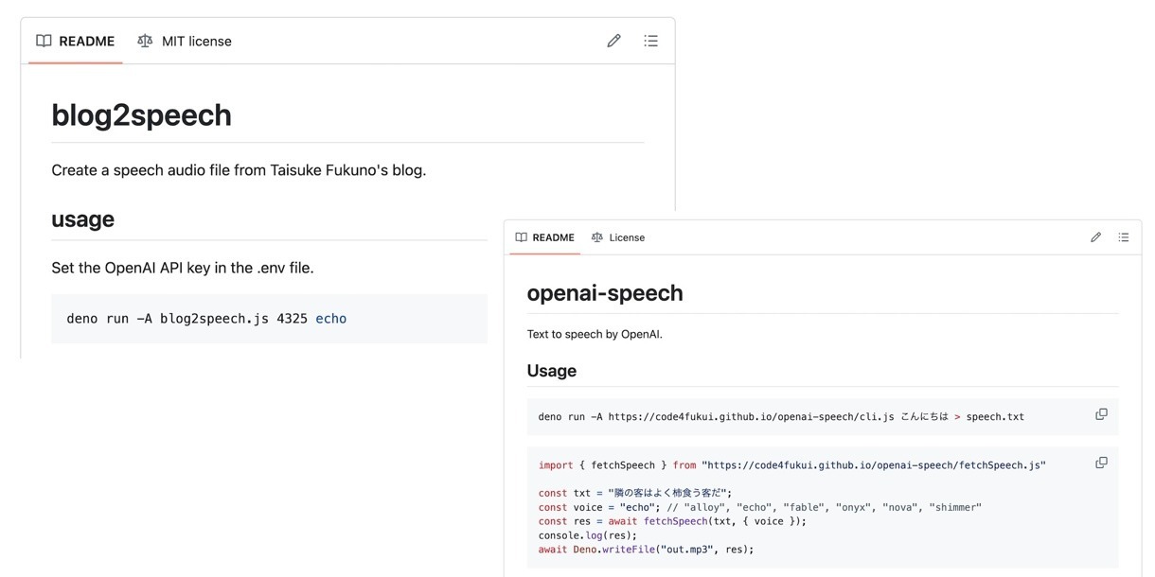Click the 'const txt' code line
Viewport: 1155px width, 577px height.
click(635, 493)
